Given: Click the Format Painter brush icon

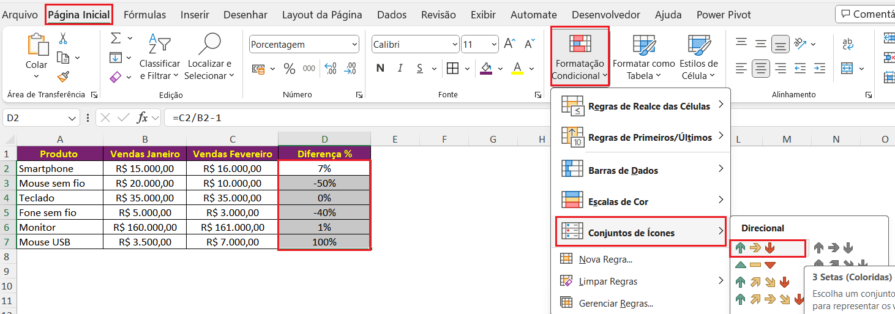Looking at the screenshot, I should 62,77.
